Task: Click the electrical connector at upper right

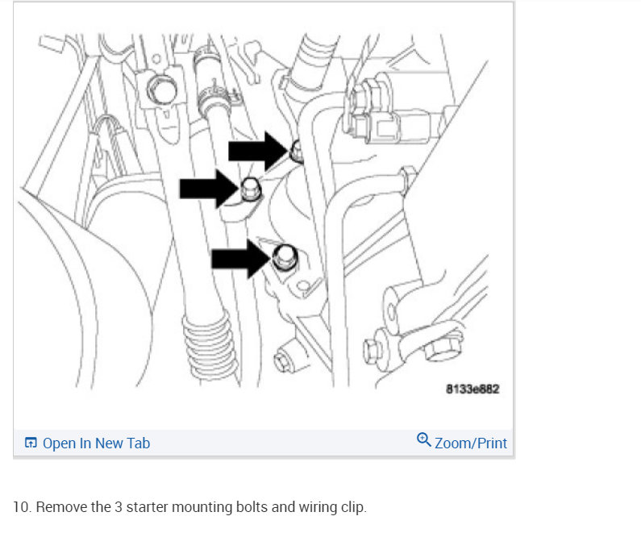Action: 389,110
